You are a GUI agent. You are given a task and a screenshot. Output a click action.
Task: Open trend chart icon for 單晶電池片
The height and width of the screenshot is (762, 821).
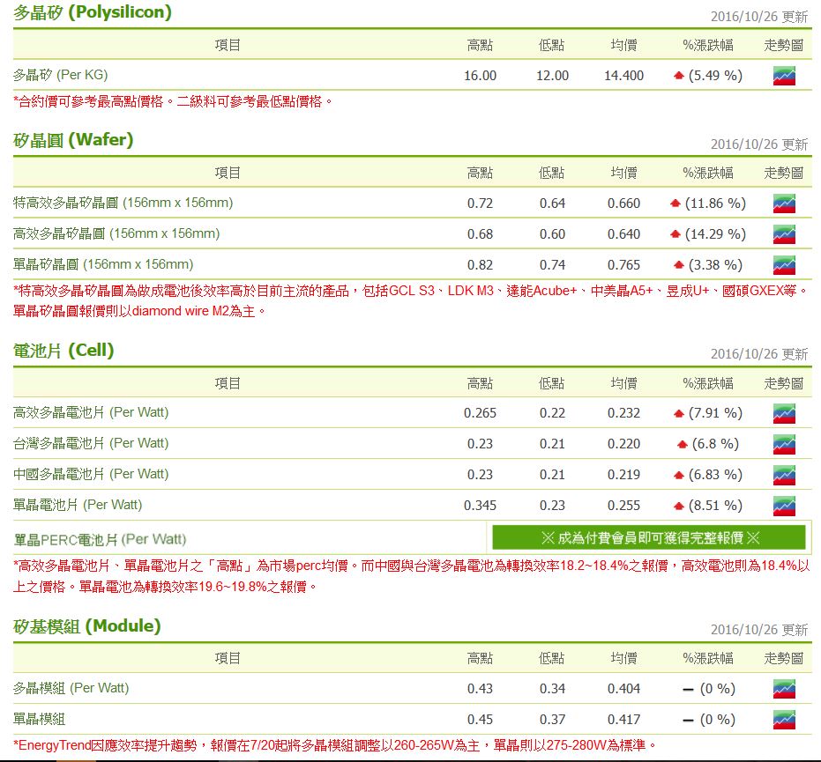point(784,506)
